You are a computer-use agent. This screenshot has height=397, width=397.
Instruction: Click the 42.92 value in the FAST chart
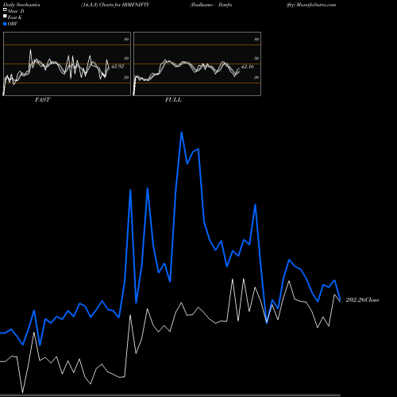tap(118, 67)
